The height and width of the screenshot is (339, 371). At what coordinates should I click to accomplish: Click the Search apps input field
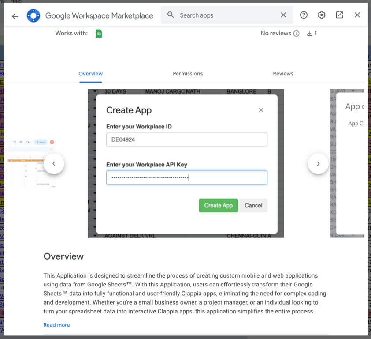tap(227, 15)
